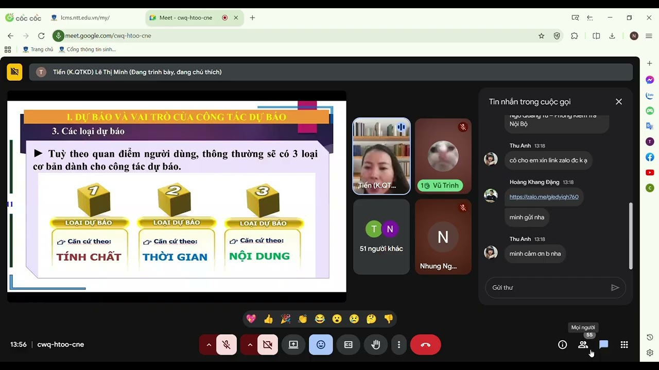
Task: Send heart emoji reaction
Action: [251, 319]
